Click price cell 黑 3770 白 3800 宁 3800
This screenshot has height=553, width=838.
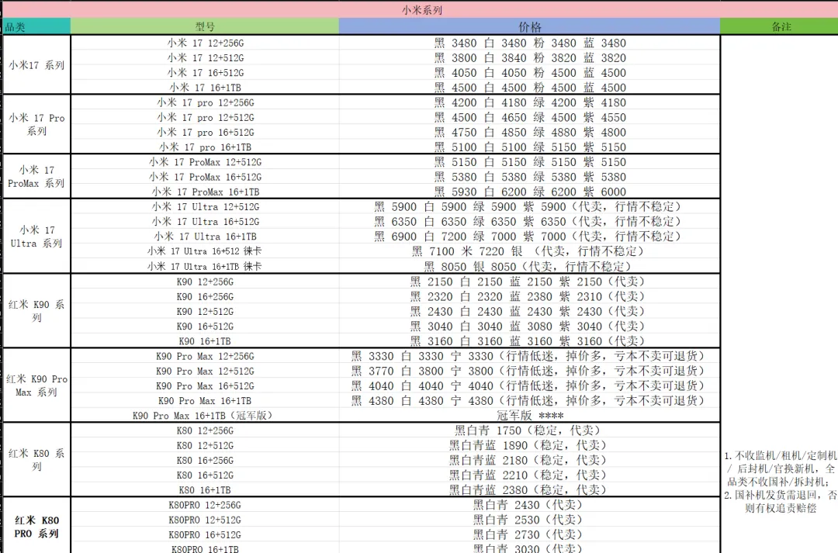click(529, 372)
